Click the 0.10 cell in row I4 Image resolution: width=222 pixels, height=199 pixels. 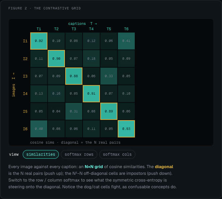click(126, 94)
